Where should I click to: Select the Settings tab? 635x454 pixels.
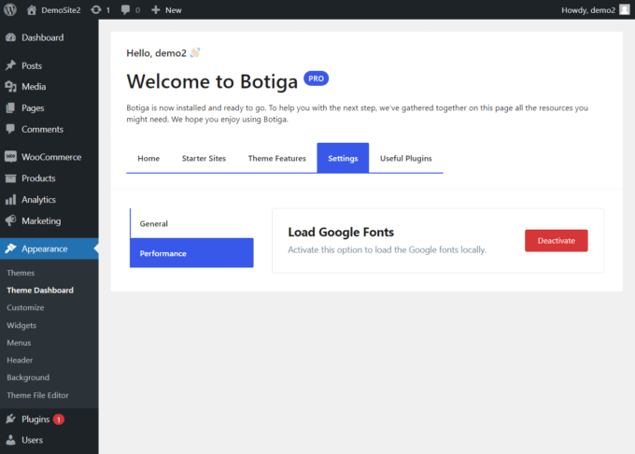point(343,158)
